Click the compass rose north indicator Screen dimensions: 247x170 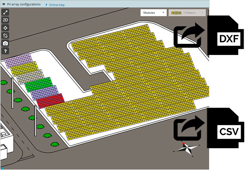186,148
